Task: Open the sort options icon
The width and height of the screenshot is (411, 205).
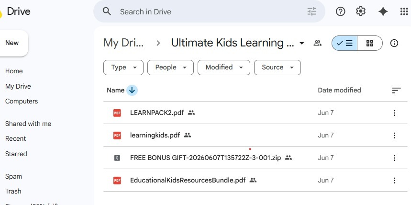Action: pos(396,91)
